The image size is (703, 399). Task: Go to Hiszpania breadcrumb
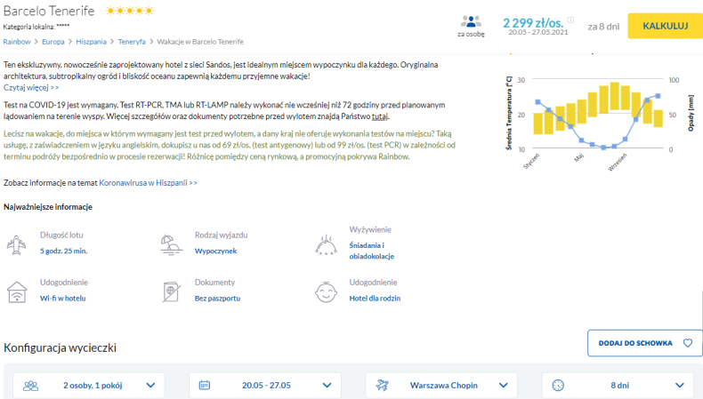click(91, 42)
